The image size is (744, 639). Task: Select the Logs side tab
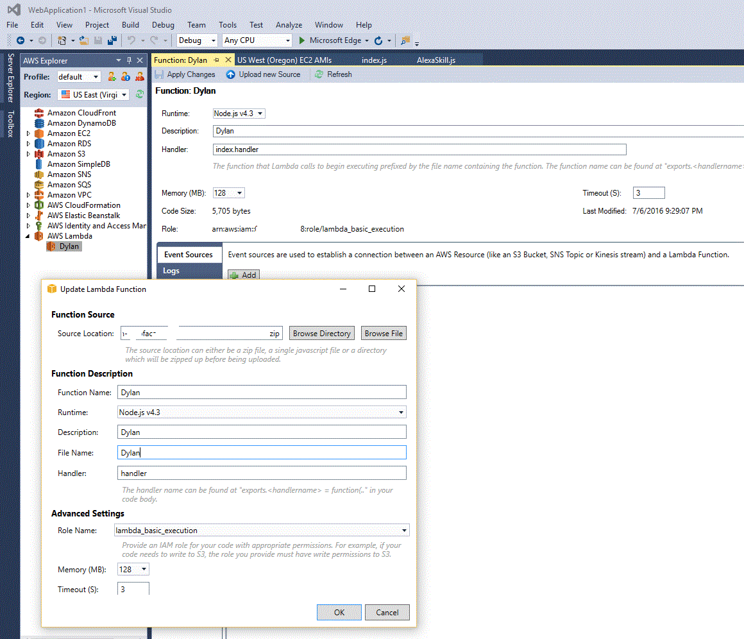(x=189, y=271)
